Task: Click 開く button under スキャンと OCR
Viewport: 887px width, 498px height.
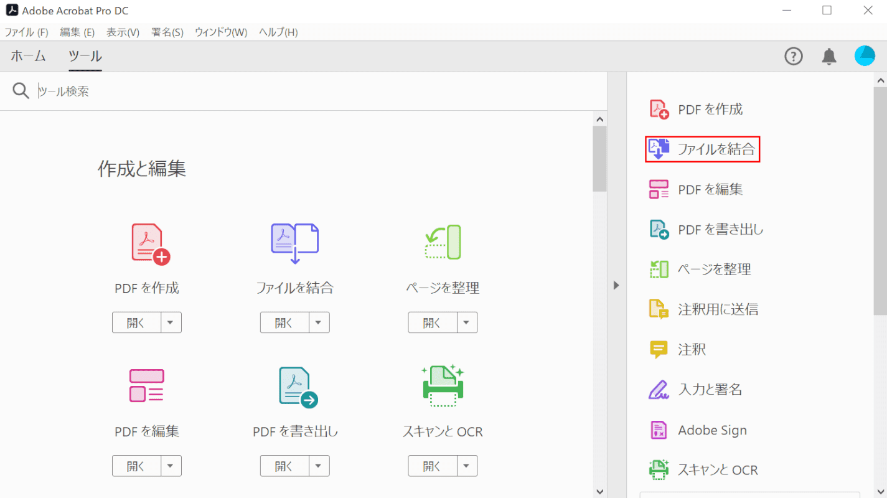Action: tap(433, 466)
